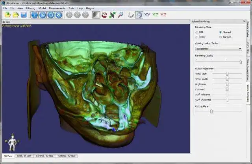Screen dimensions: 252x164
Task: Switch to the 3D View tab
Action: pyautogui.click(x=8, y=156)
